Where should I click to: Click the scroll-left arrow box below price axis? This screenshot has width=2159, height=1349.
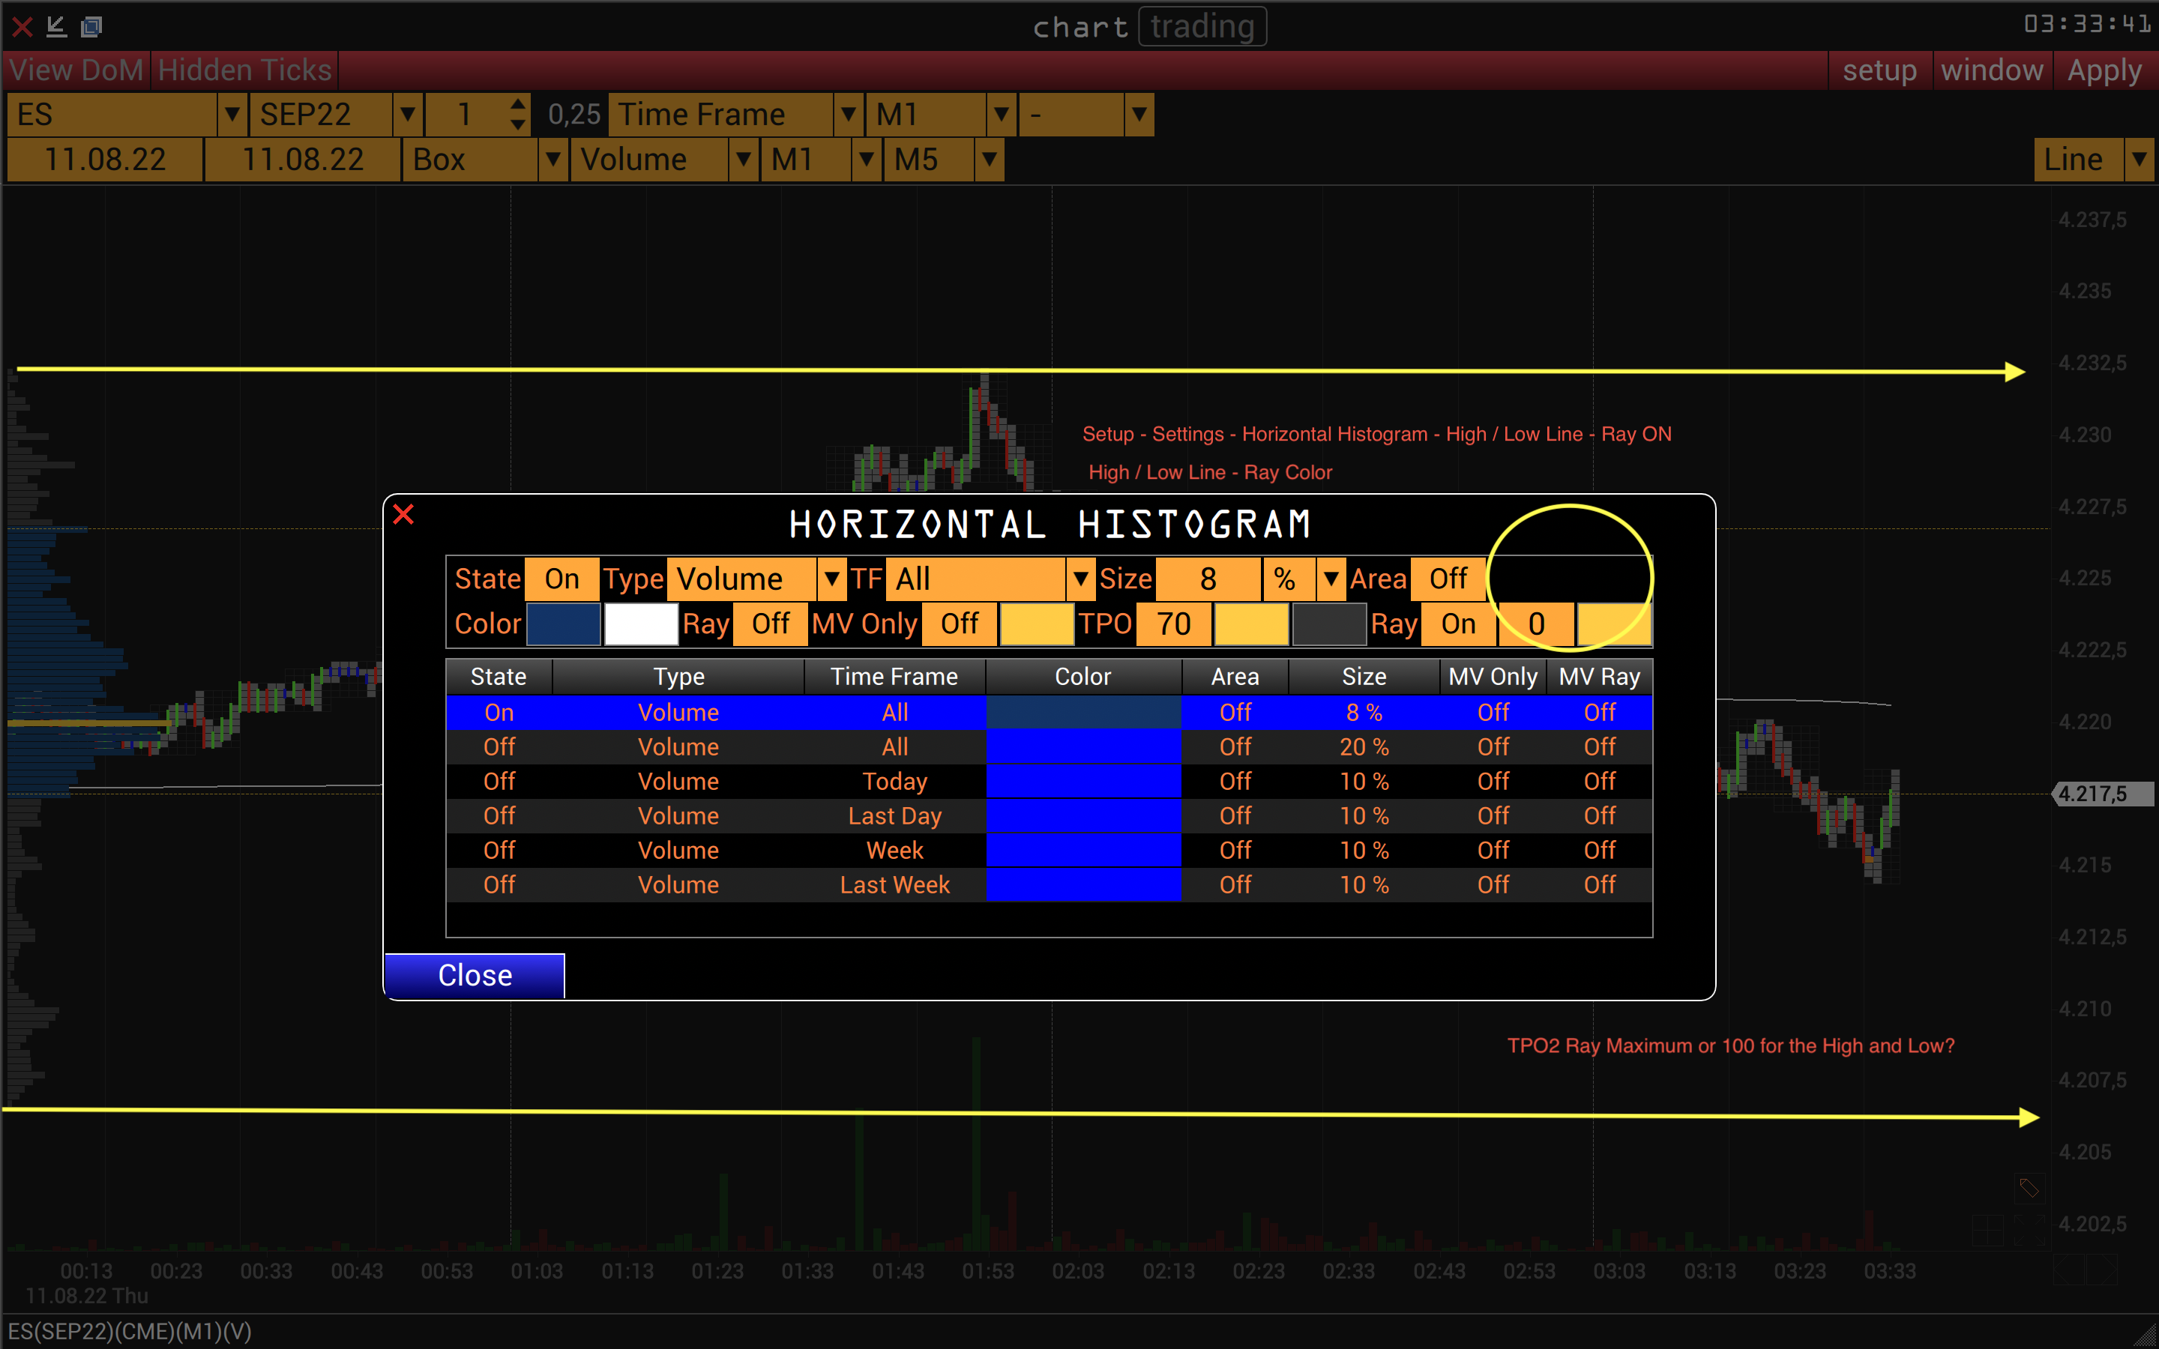(x=2069, y=1270)
